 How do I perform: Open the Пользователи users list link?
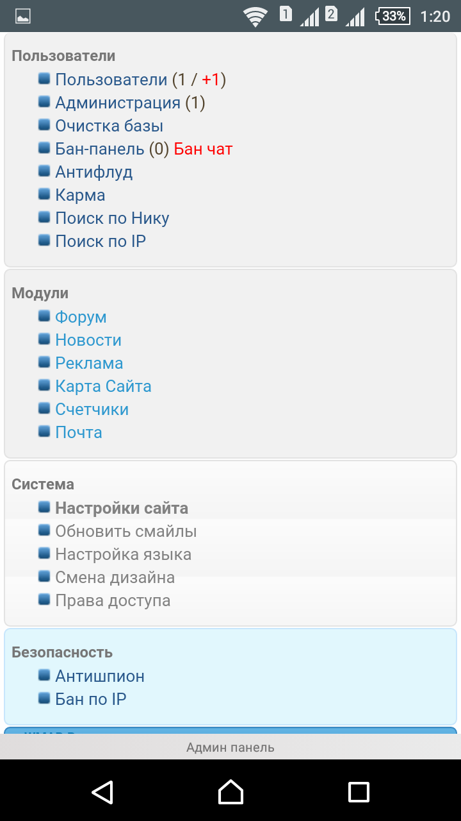[x=111, y=80]
